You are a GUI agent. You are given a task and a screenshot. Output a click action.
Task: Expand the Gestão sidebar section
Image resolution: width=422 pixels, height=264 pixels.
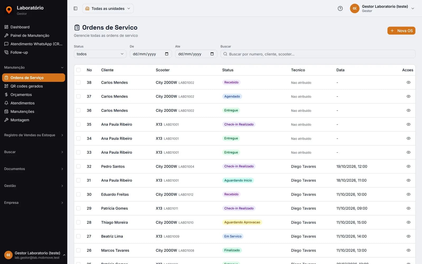pyautogui.click(x=33, y=186)
